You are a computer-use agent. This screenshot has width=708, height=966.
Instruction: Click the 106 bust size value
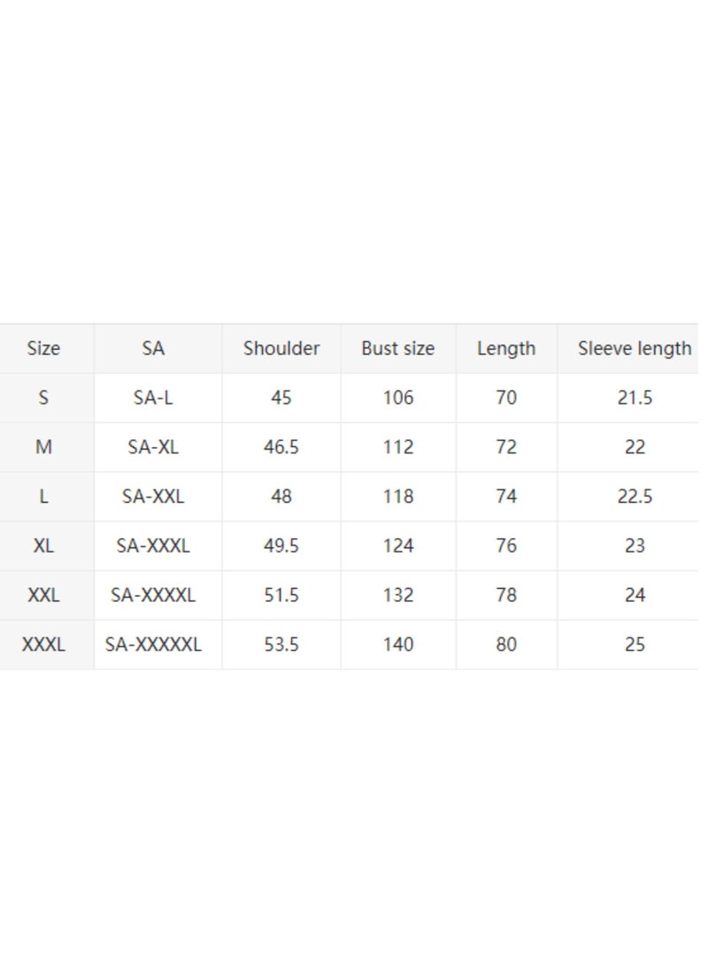(x=398, y=398)
